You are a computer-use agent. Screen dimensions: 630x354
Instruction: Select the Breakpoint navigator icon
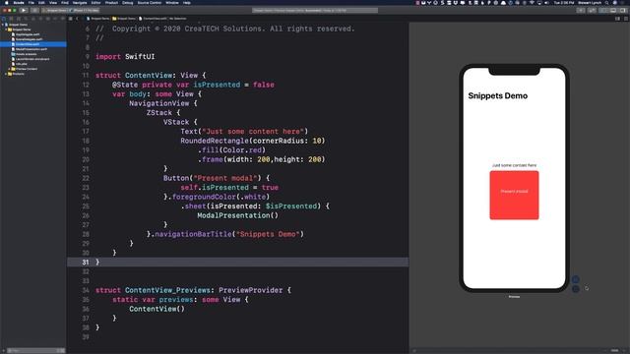(x=55, y=19)
